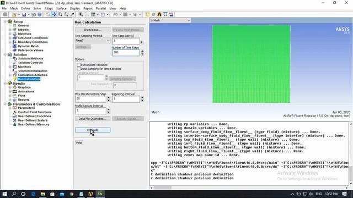Viewport: 353px width, 198px height.
Task: Open the Report menu
Action: click(x=88, y=8)
